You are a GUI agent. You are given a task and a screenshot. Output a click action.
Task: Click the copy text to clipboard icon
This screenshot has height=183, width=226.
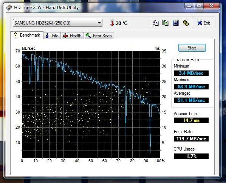pos(155,23)
